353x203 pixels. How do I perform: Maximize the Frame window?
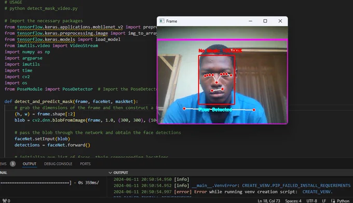(x=265, y=21)
